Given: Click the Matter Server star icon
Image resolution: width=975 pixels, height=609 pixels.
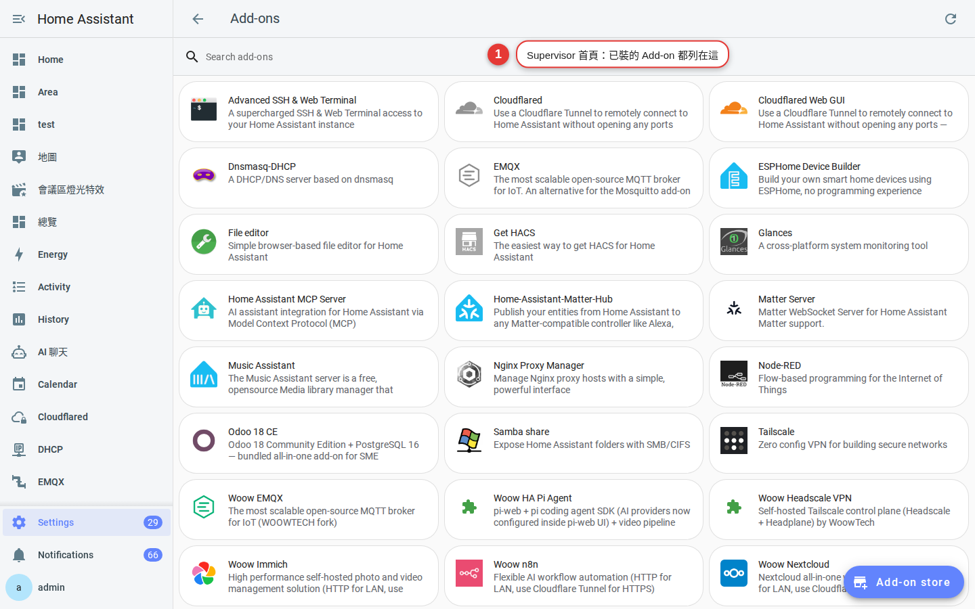Looking at the screenshot, I should pyautogui.click(x=734, y=308).
